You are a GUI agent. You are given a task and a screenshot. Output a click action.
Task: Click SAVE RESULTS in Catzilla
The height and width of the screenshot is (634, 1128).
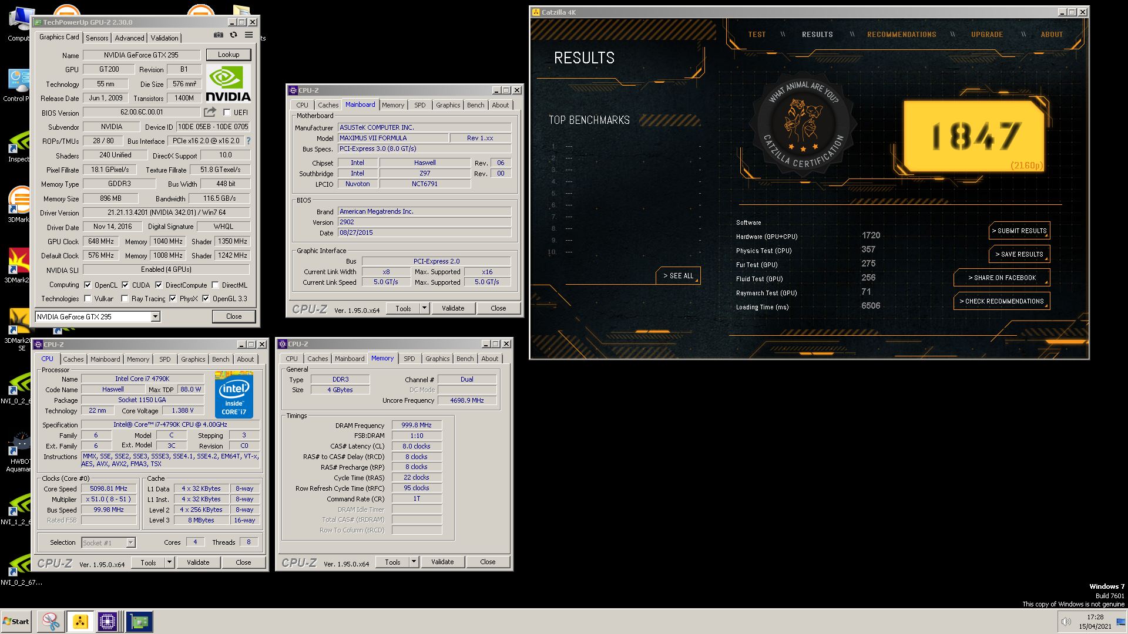pyautogui.click(x=1019, y=254)
